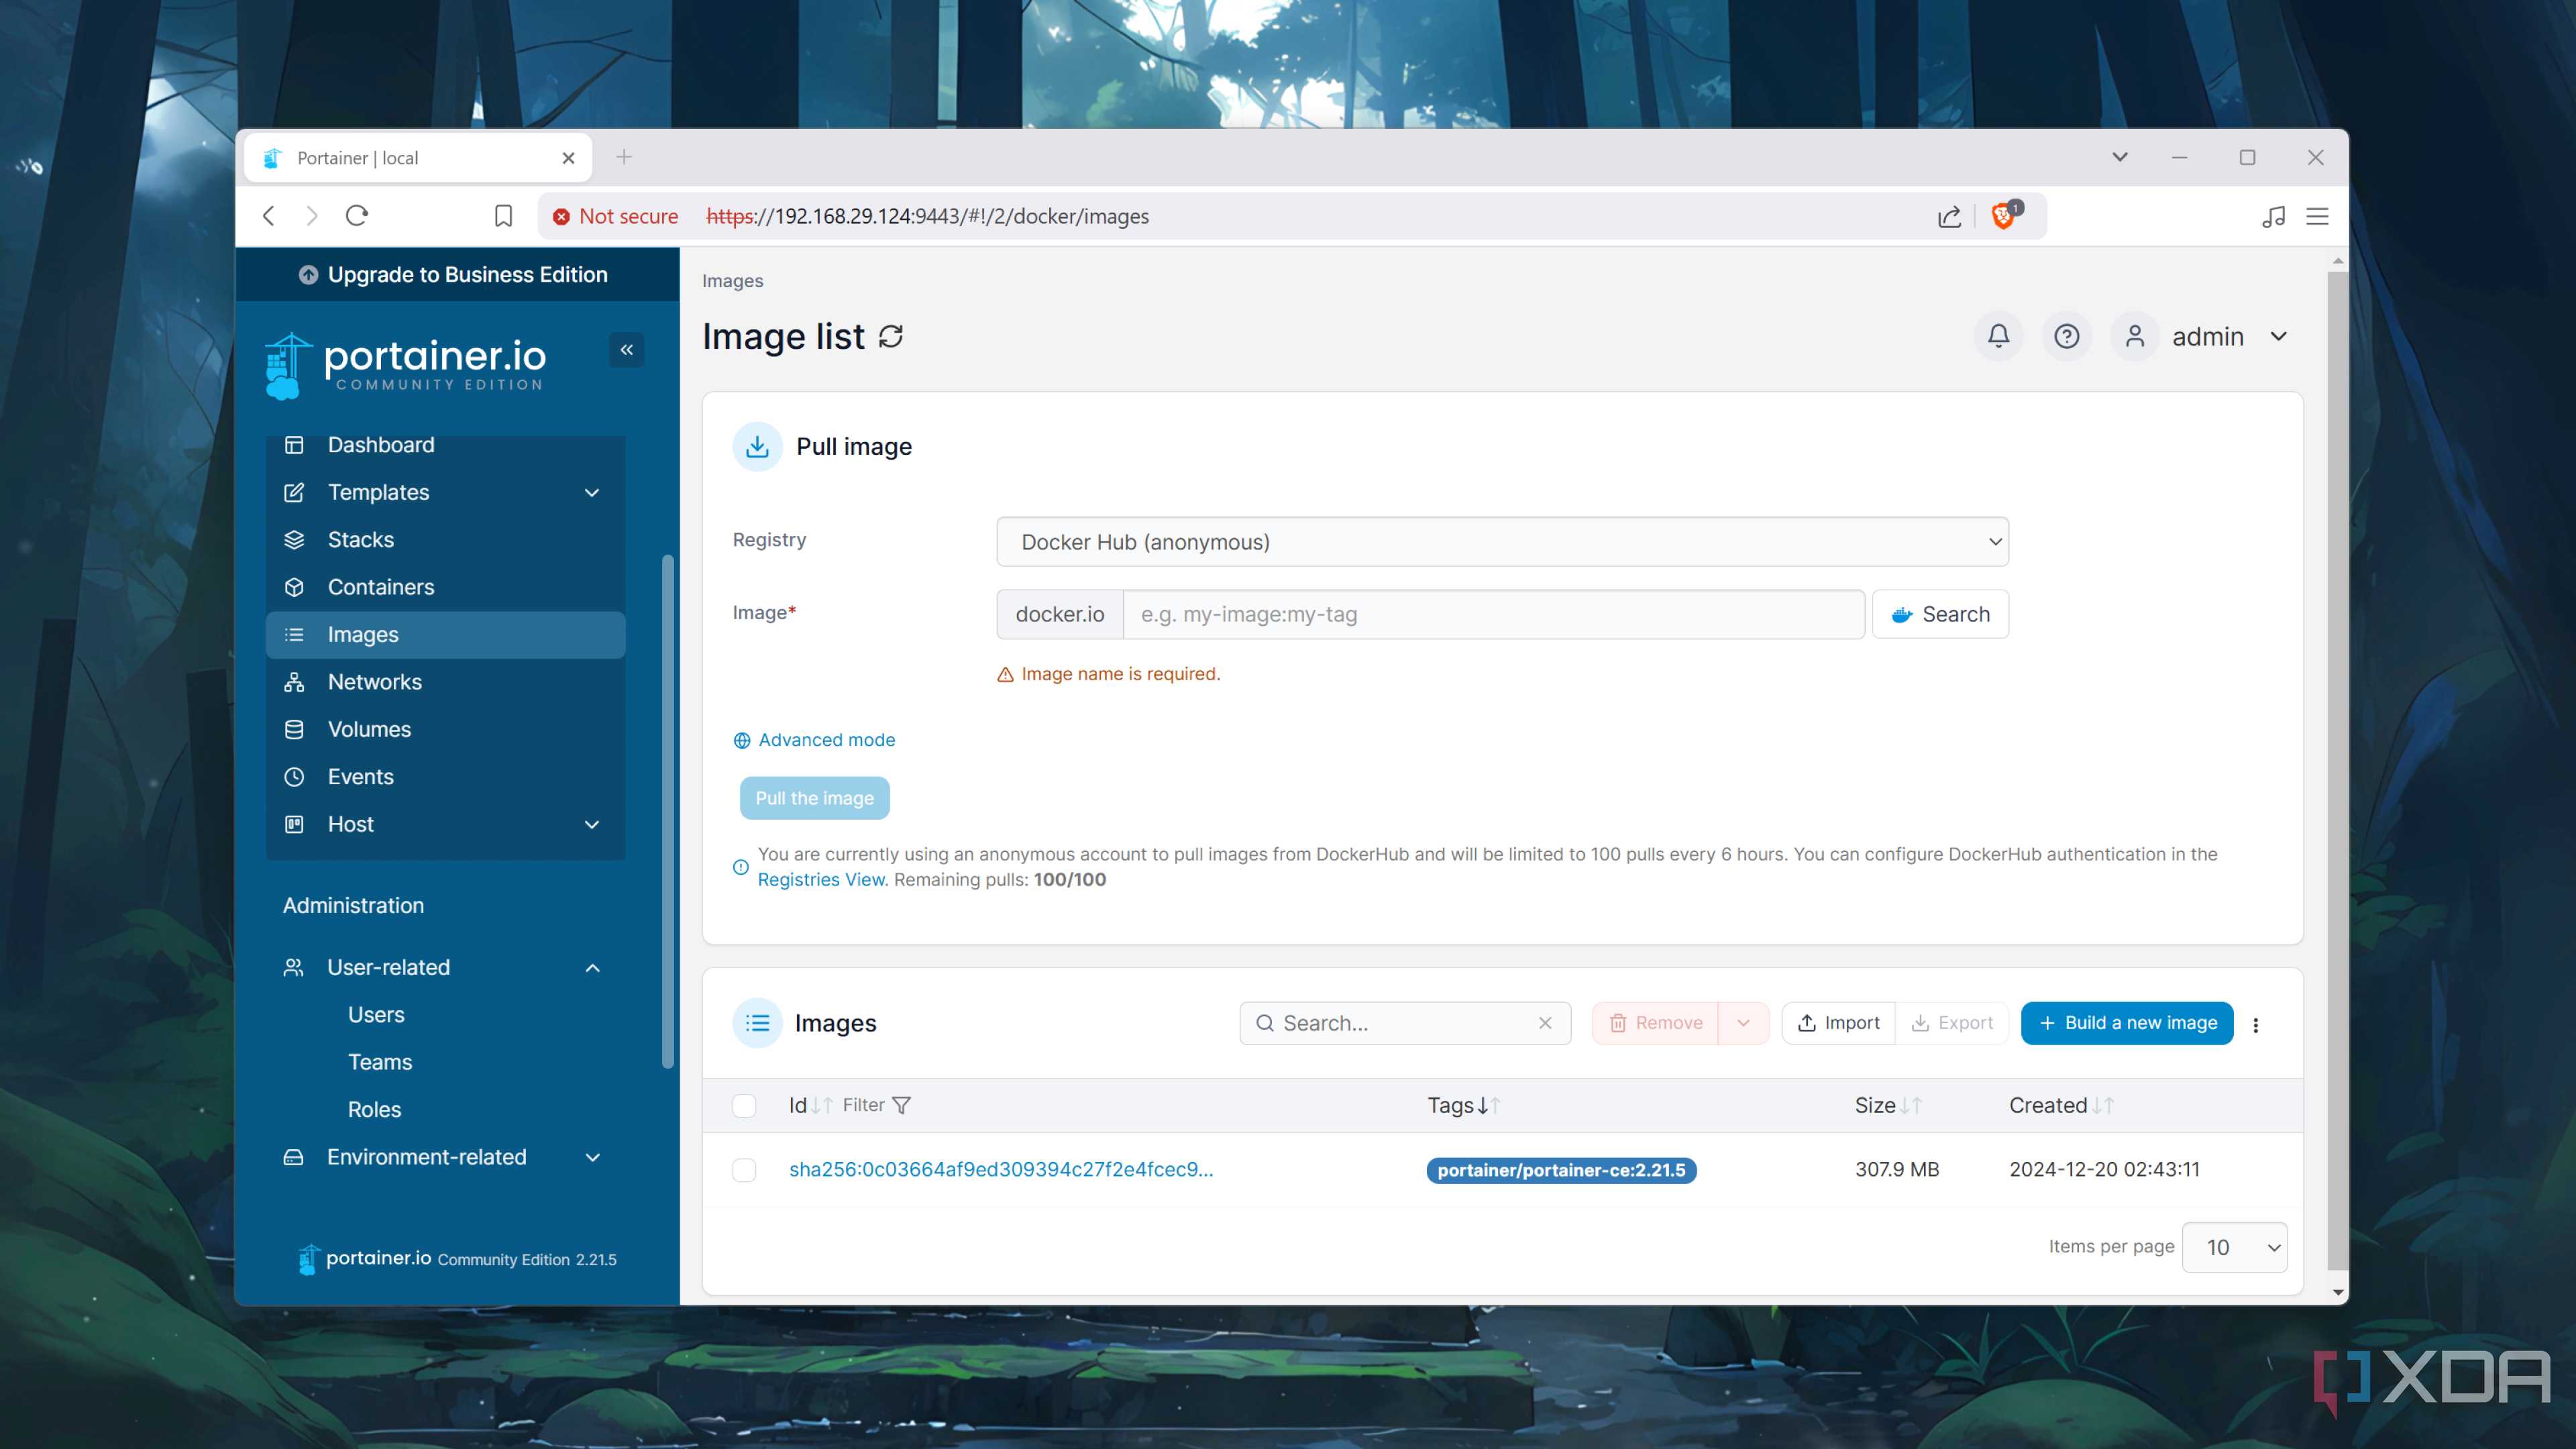Open browser tab search down-chevron
Image resolution: width=2576 pixels, height=1449 pixels.
(x=2119, y=157)
